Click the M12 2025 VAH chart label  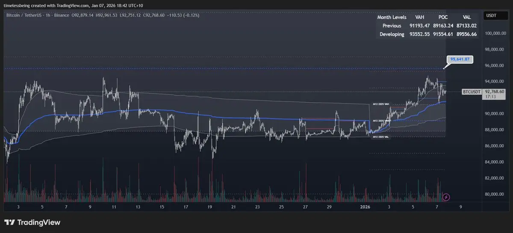click(381, 104)
